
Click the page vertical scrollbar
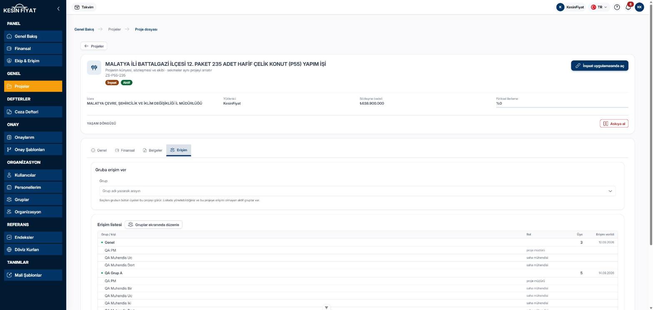651,125
